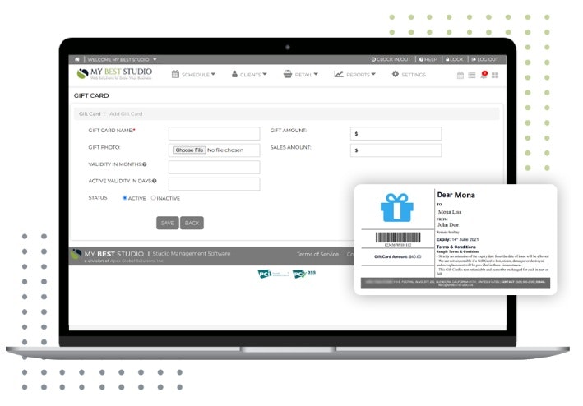The image size is (583, 406).
Task: Click the Active Validity in Days help icon
Action: click(155, 181)
